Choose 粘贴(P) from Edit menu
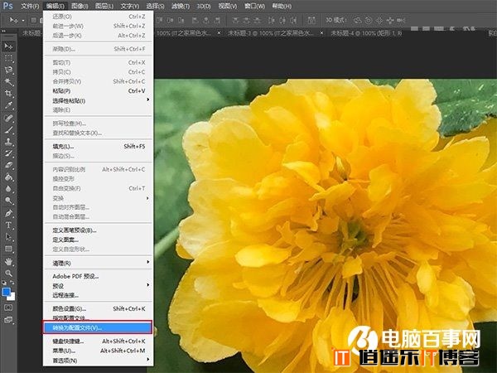Image resolution: width=497 pixels, height=373 pixels. [x=99, y=91]
